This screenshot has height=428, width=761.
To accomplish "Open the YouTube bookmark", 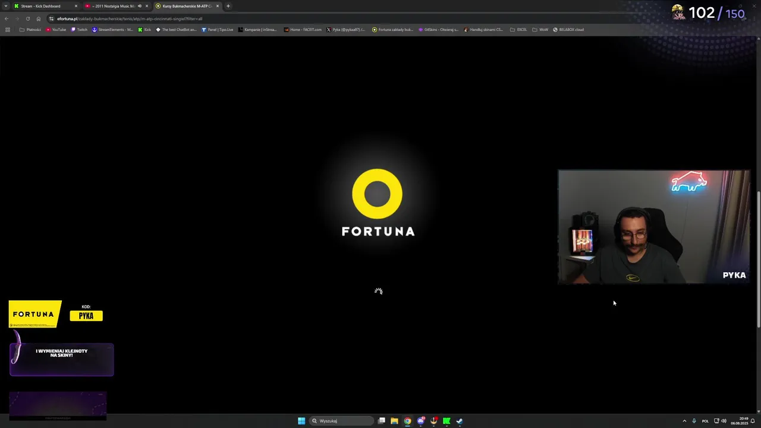I will [56, 30].
